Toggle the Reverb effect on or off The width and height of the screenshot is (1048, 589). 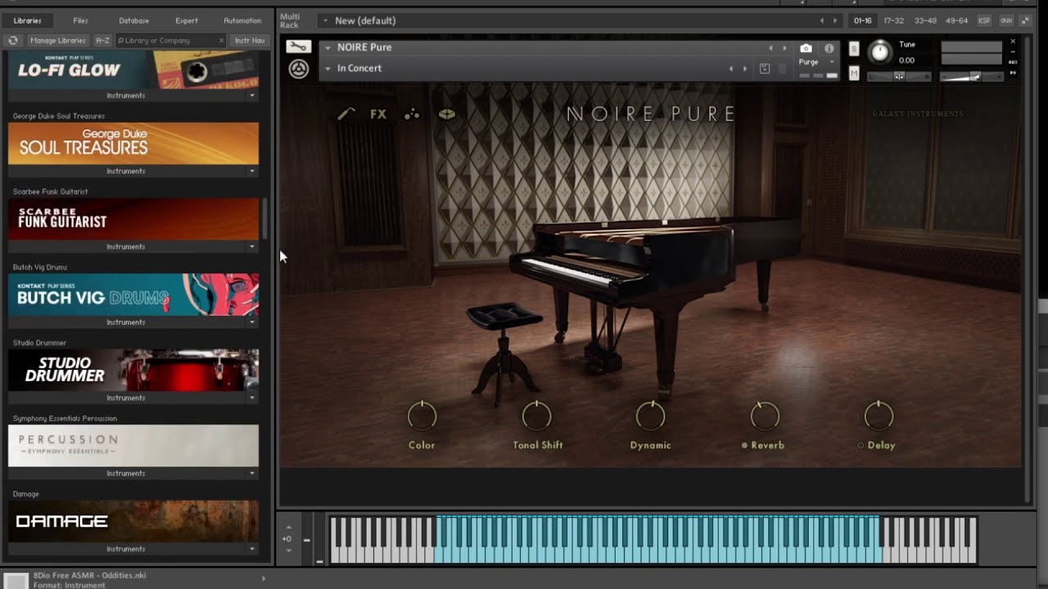[x=744, y=446]
